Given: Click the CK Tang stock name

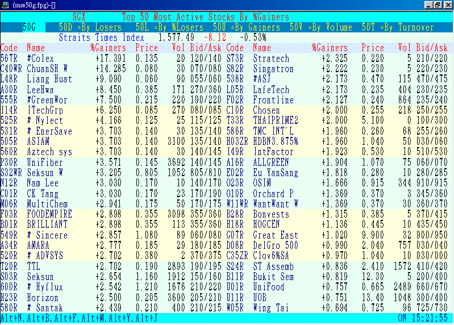Looking at the screenshot, I should click(43, 193).
